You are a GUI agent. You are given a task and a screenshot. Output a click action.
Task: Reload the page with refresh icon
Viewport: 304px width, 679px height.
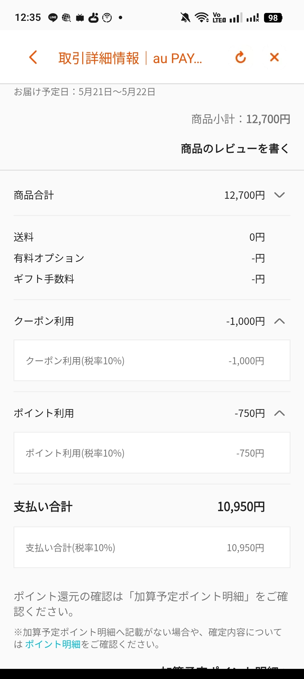coord(241,57)
